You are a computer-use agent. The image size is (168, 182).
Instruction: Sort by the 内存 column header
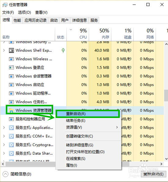[x=100, y=34]
